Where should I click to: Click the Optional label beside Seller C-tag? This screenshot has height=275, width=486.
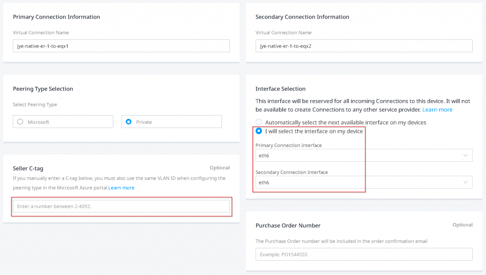(x=219, y=168)
